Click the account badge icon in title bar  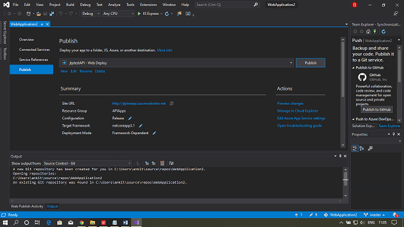pyautogui.click(x=354, y=5)
